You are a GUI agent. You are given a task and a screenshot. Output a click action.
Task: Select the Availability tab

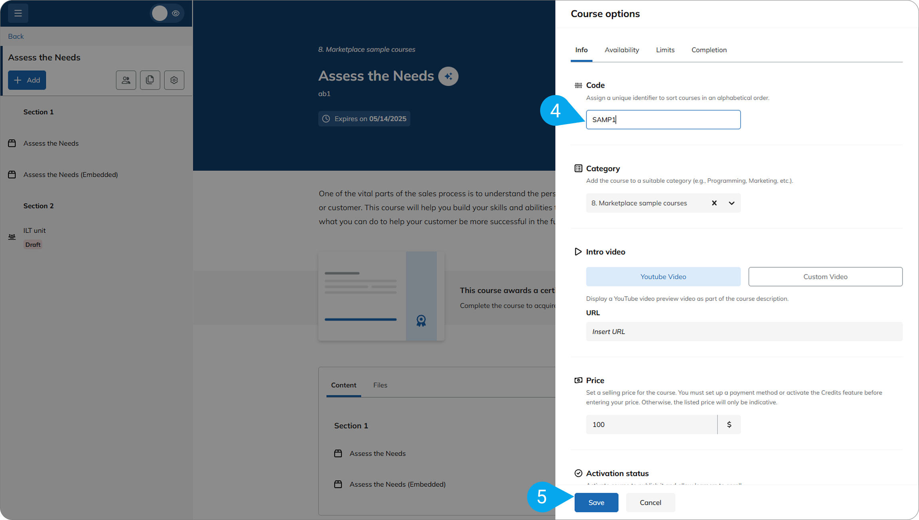pyautogui.click(x=622, y=50)
